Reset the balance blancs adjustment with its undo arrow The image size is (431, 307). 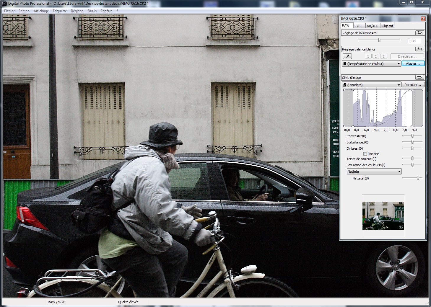click(x=419, y=49)
